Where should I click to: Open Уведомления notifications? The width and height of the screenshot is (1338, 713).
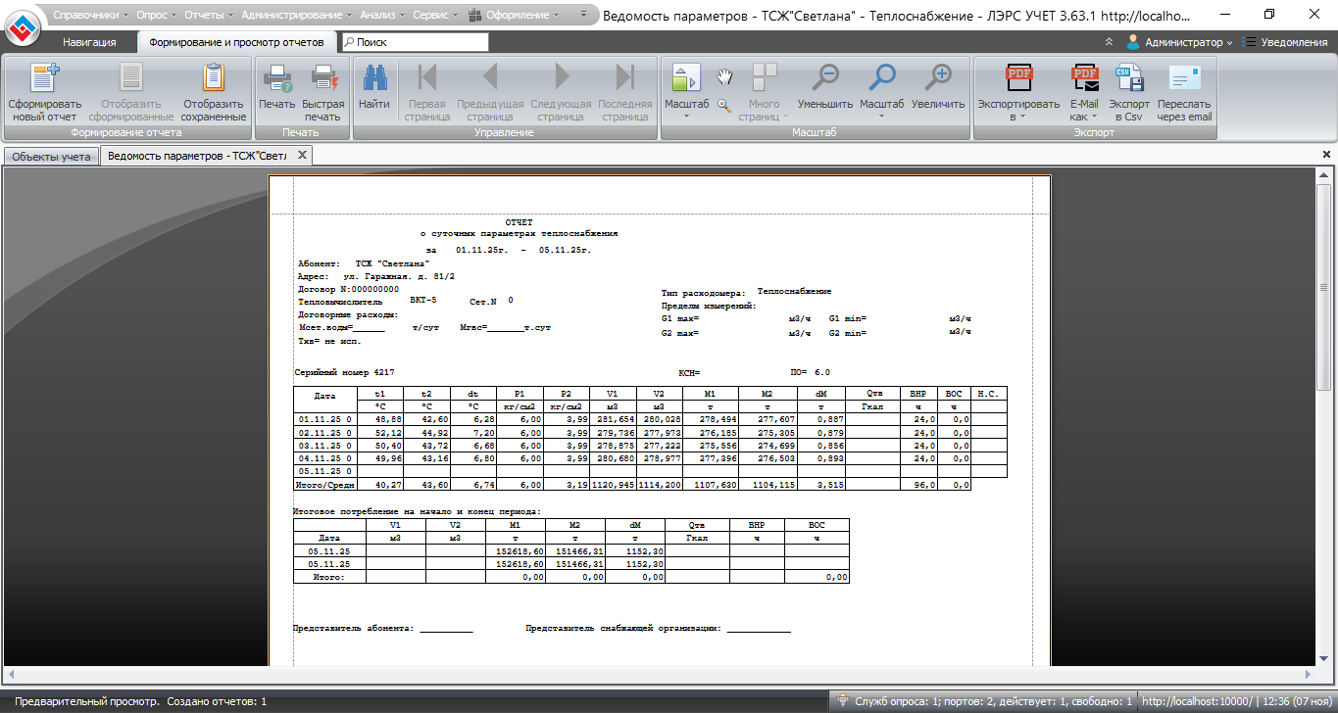pos(1286,42)
